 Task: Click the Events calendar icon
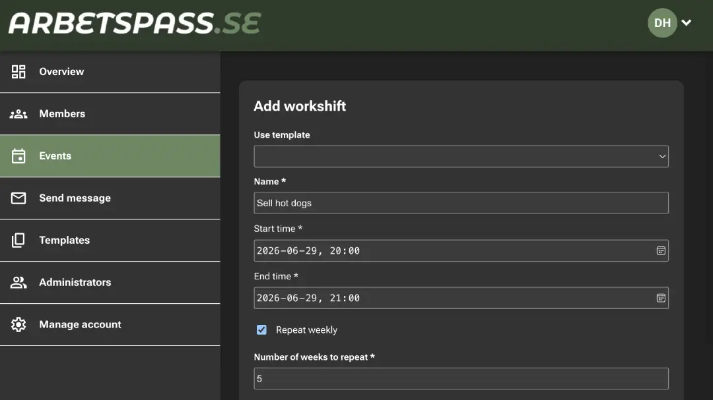[x=18, y=156]
